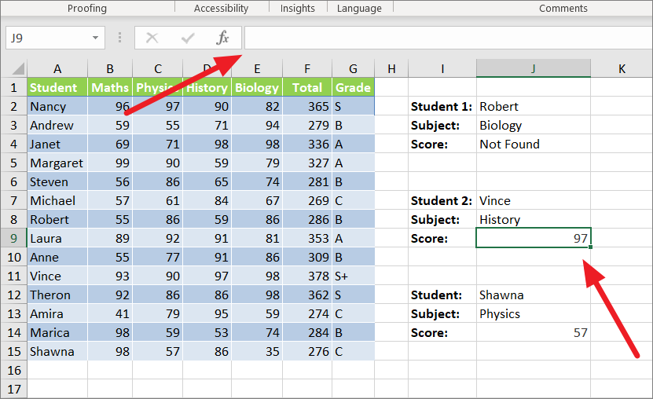Select column J header
The image size is (653, 399).
pyautogui.click(x=534, y=68)
